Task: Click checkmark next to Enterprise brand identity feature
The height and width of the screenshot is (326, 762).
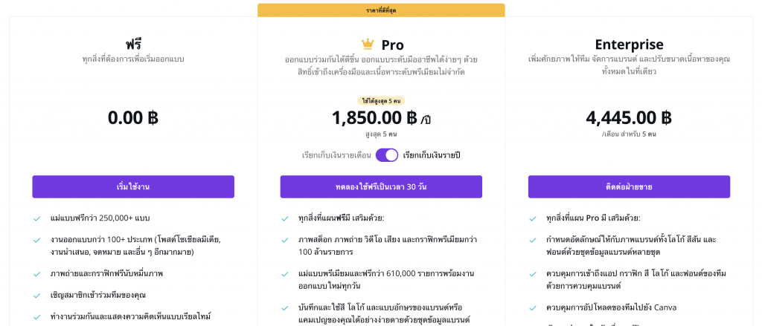Action: tap(533, 240)
